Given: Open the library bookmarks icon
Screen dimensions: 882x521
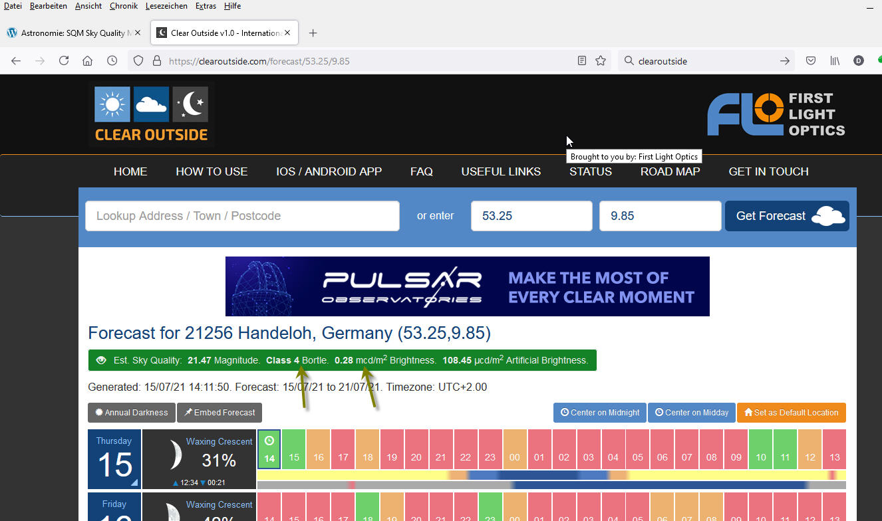Looking at the screenshot, I should click(835, 60).
